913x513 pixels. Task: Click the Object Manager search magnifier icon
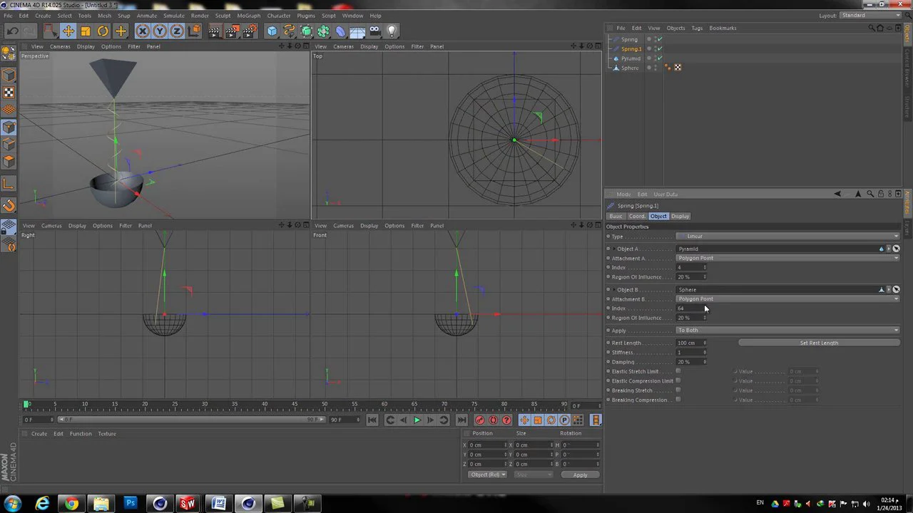[871, 28]
